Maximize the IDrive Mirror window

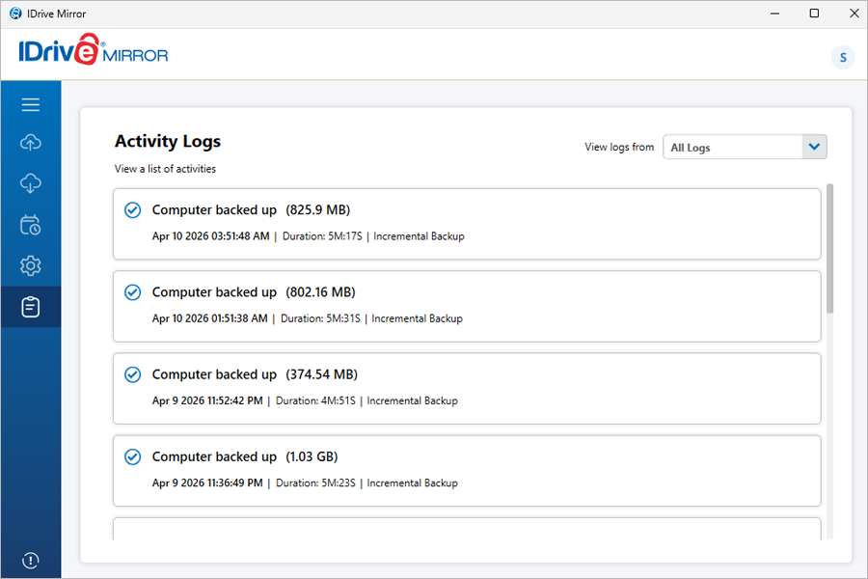[814, 14]
